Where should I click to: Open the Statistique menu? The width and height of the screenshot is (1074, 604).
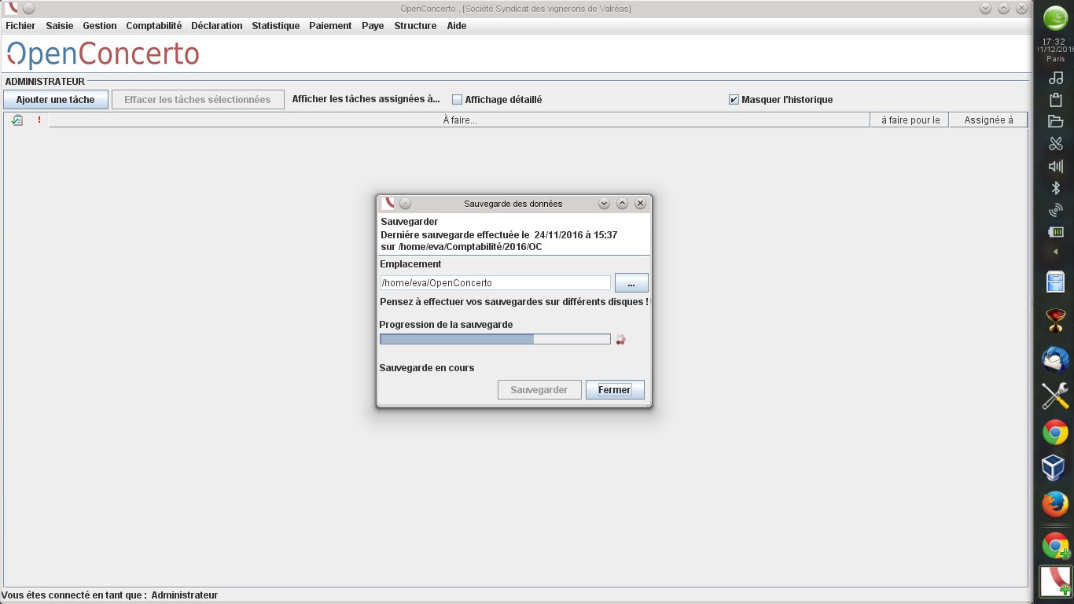pyautogui.click(x=276, y=26)
